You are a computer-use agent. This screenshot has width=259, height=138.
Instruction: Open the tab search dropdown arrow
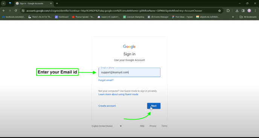point(3,3)
